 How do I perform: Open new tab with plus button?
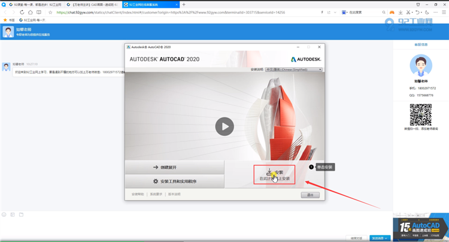coord(184,5)
